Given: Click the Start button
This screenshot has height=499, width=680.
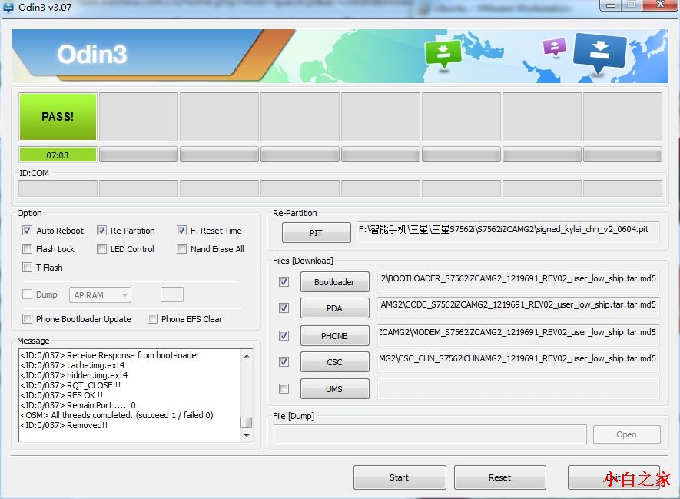Looking at the screenshot, I should (x=400, y=477).
